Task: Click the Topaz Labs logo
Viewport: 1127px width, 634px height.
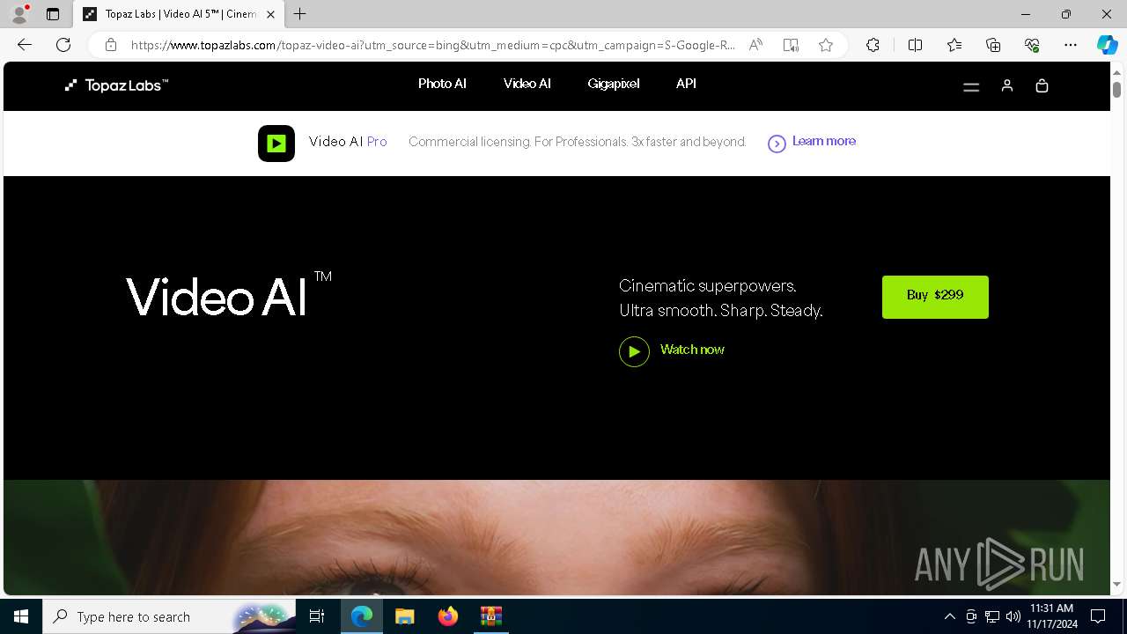Action: [116, 85]
